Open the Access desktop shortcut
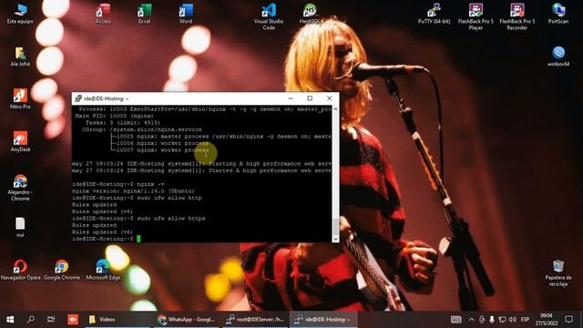 pos(103,14)
